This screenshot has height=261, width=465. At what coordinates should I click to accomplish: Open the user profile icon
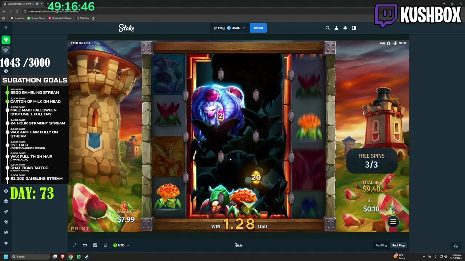(x=336, y=28)
